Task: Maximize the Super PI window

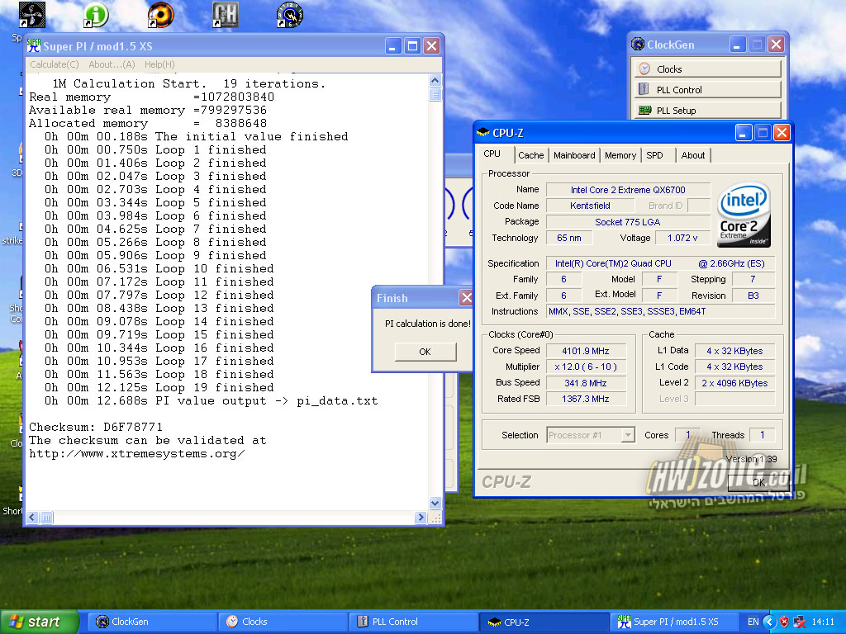Action: pos(412,46)
